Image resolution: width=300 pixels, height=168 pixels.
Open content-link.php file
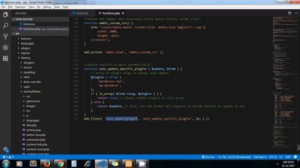click(37, 144)
